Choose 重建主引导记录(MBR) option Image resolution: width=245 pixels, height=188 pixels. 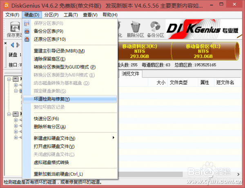coord(70,51)
